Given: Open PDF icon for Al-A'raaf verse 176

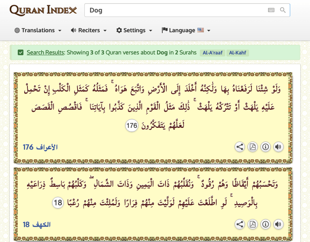Looking at the screenshot, I should [253, 147].
